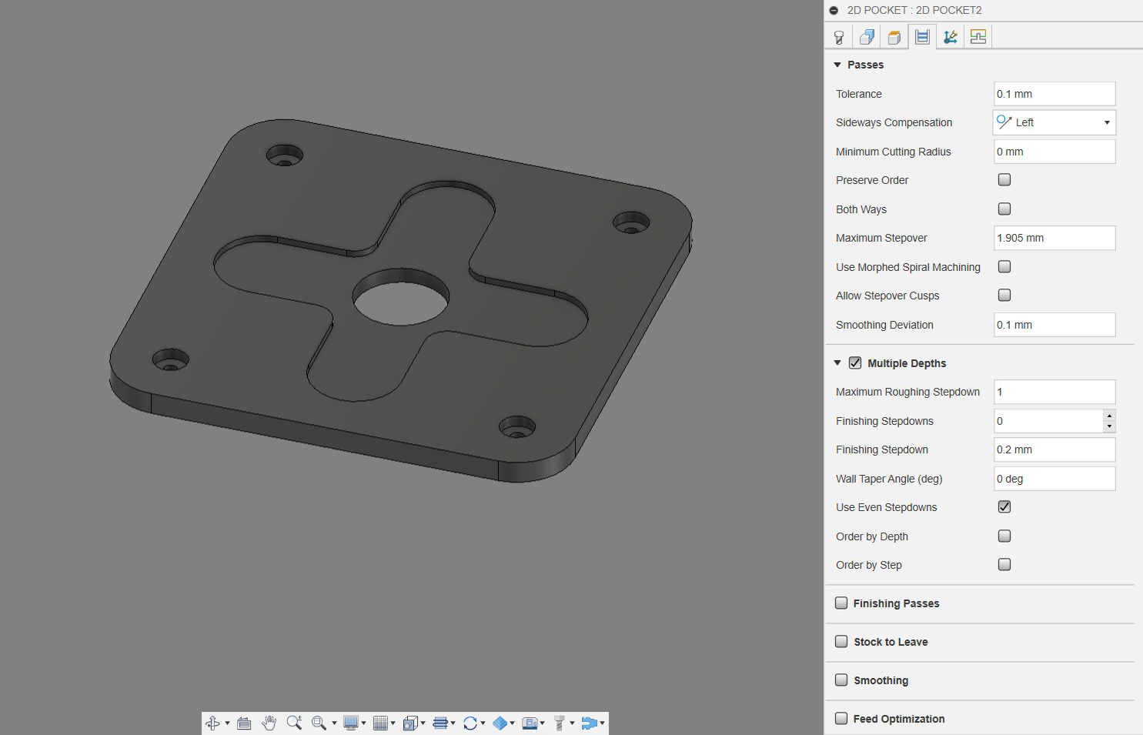Enable Preserve Order checkbox
The width and height of the screenshot is (1143, 735).
point(1004,179)
